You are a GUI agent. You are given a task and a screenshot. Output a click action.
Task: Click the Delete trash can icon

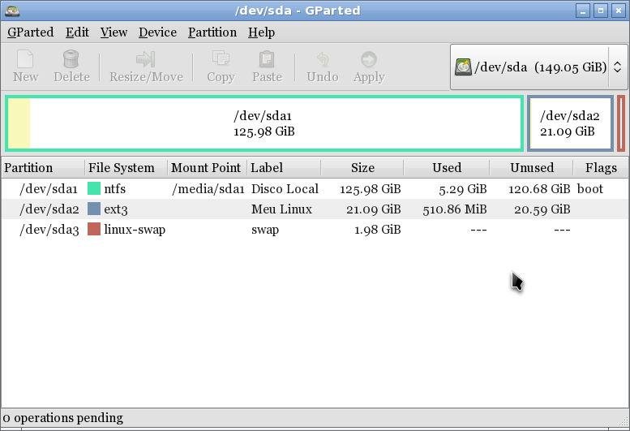[71, 59]
